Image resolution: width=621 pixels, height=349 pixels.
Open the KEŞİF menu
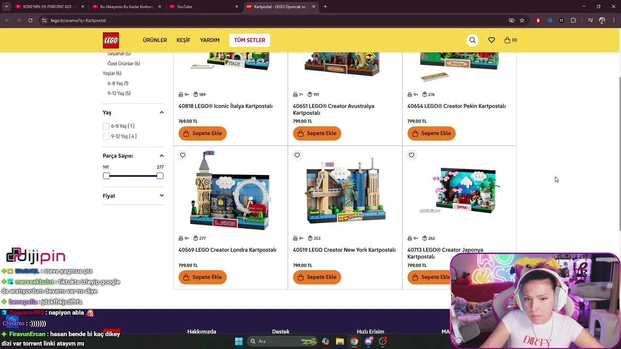[183, 40]
